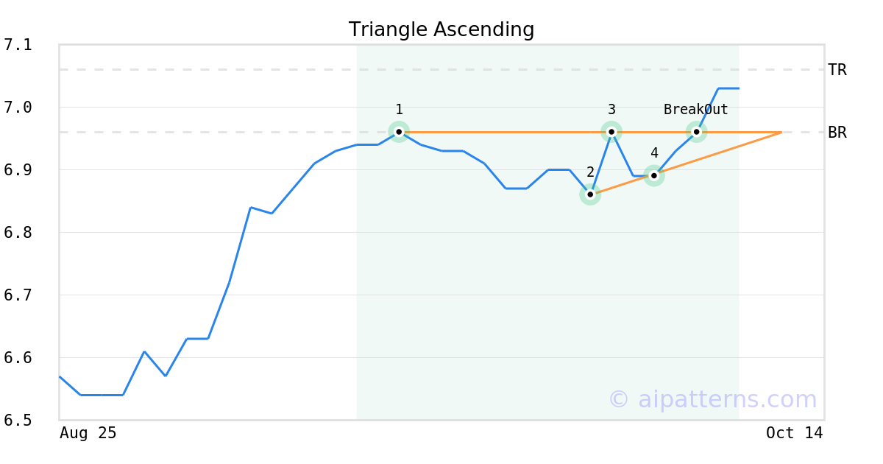Select the point 4 marker dot
883x464 pixels.
[x=654, y=175]
